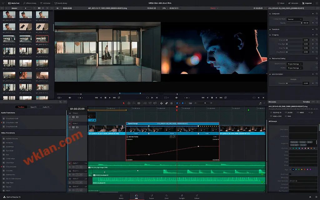Image resolution: width=320 pixels, height=200 pixels.
Task: Disable Video 2 track monitor icon
Action: coord(77,117)
